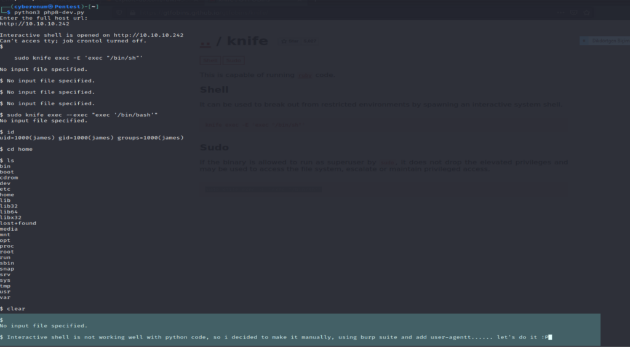Click the 'knife' page heading in browser
The height and width of the screenshot is (347, 630).
click(x=247, y=41)
